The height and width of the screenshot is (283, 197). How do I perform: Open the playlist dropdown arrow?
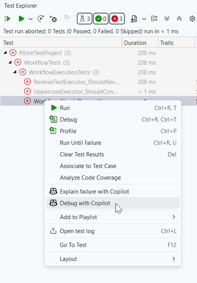[144, 19]
